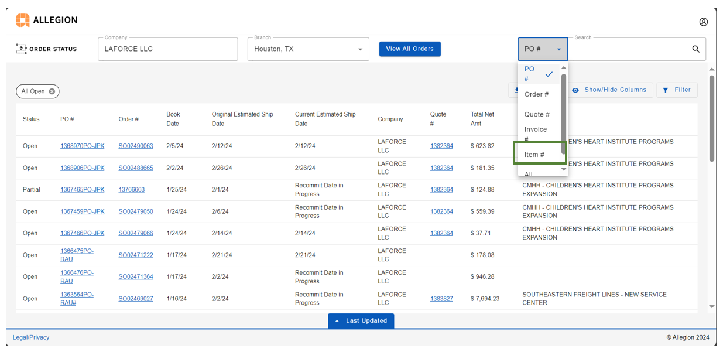Open PO link 1363564PO-RAU#

tap(77, 299)
